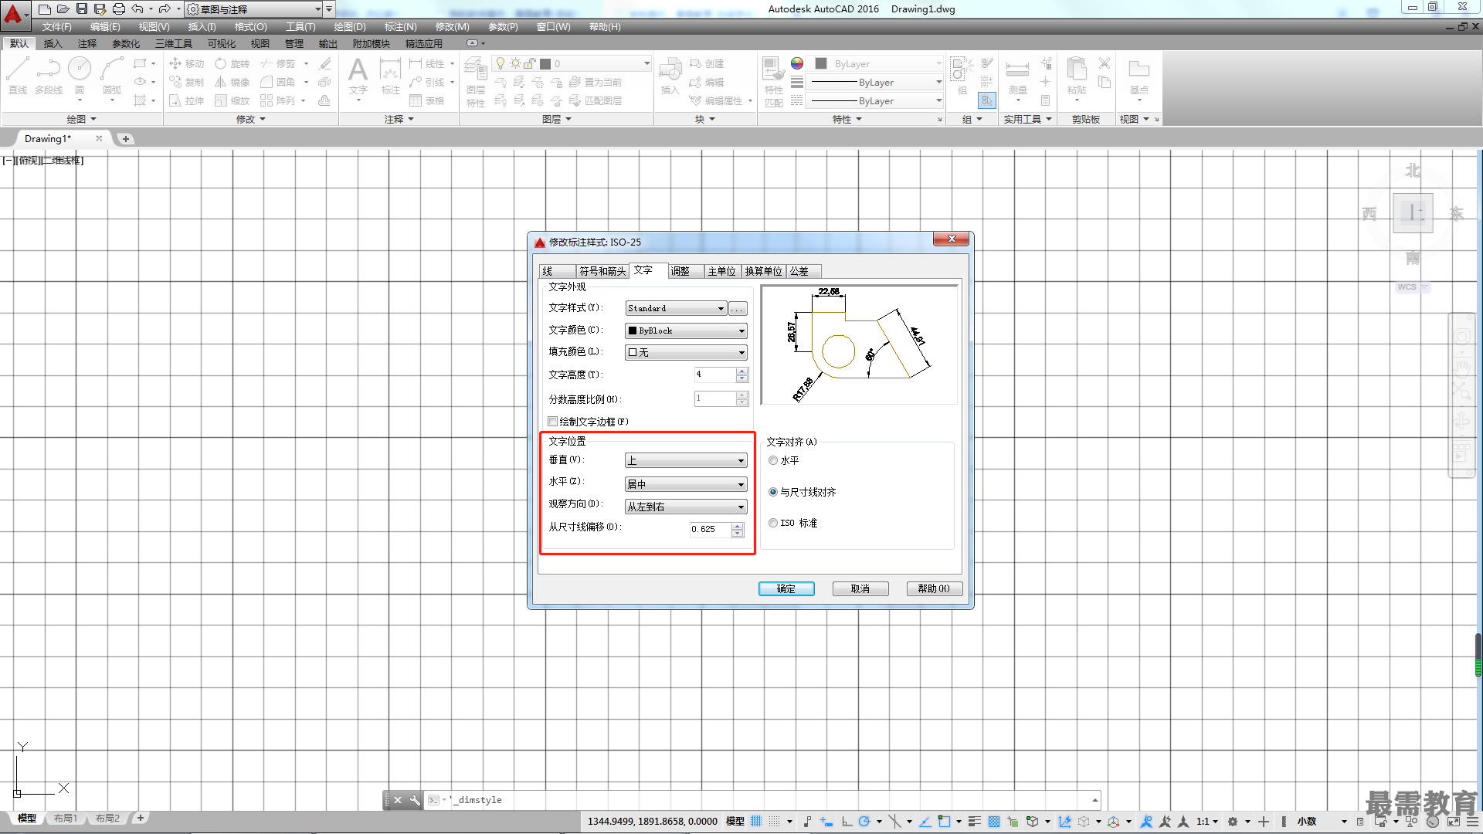This screenshot has height=834, width=1483.
Task: Open the 水平 居中 position dropdown
Action: pyautogui.click(x=686, y=484)
